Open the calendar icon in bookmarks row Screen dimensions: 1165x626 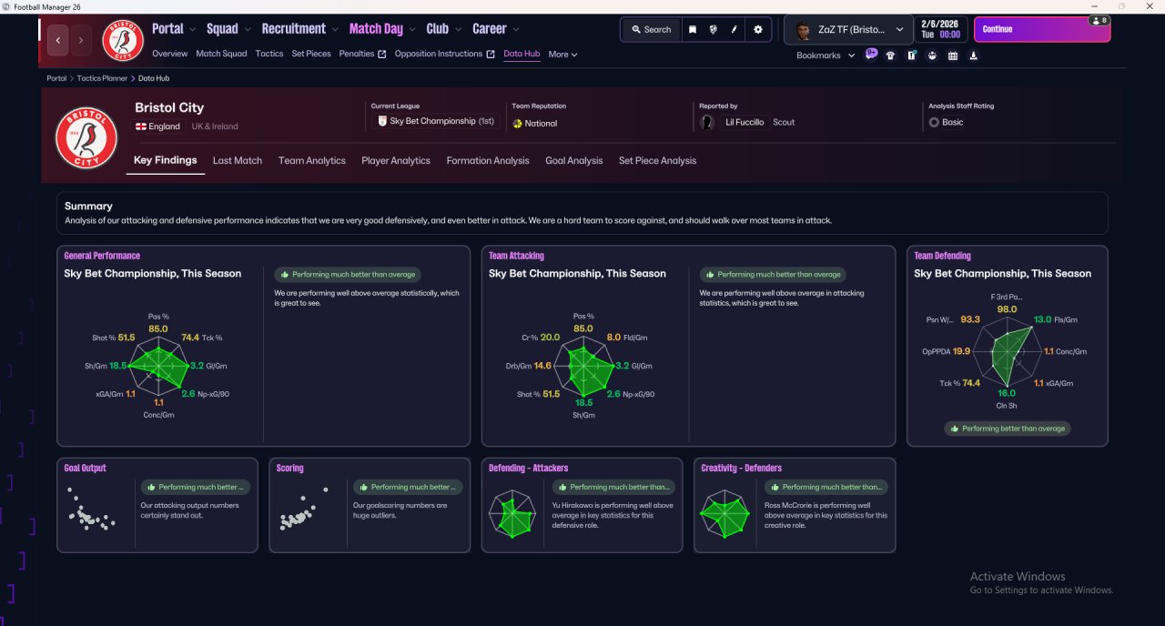953,56
